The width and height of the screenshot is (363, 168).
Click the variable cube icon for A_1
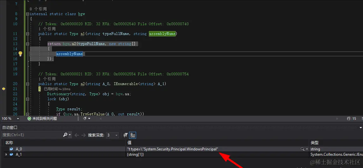pyautogui.click(x=11, y=154)
